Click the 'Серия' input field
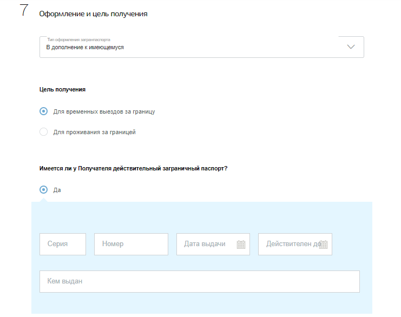 pyautogui.click(x=63, y=244)
